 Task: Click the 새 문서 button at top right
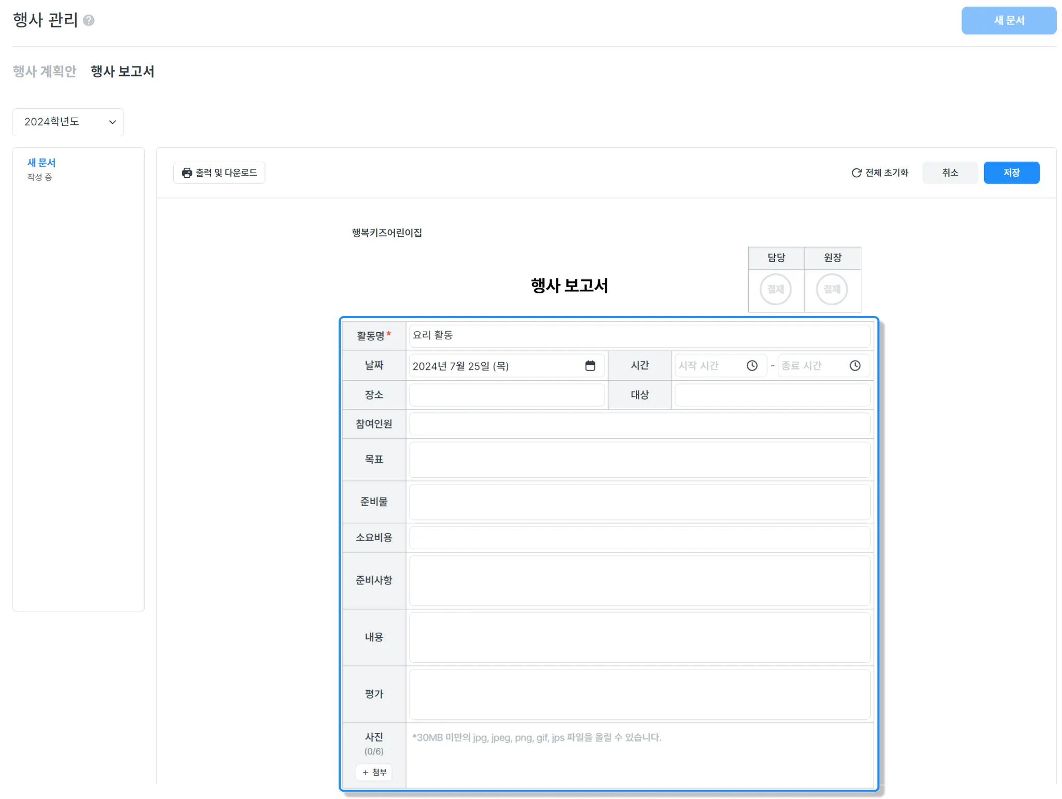1008,21
